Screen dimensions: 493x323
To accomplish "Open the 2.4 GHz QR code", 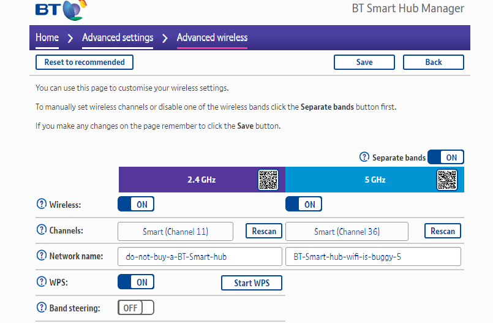I will (268, 180).
